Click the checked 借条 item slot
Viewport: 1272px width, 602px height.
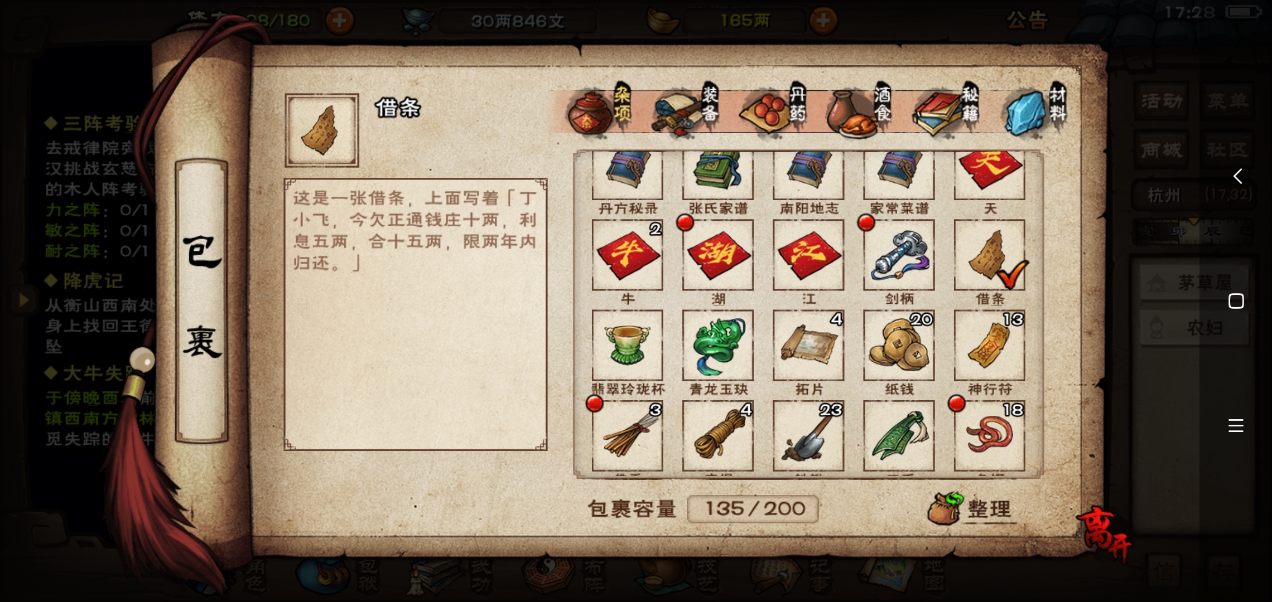pyautogui.click(x=989, y=255)
